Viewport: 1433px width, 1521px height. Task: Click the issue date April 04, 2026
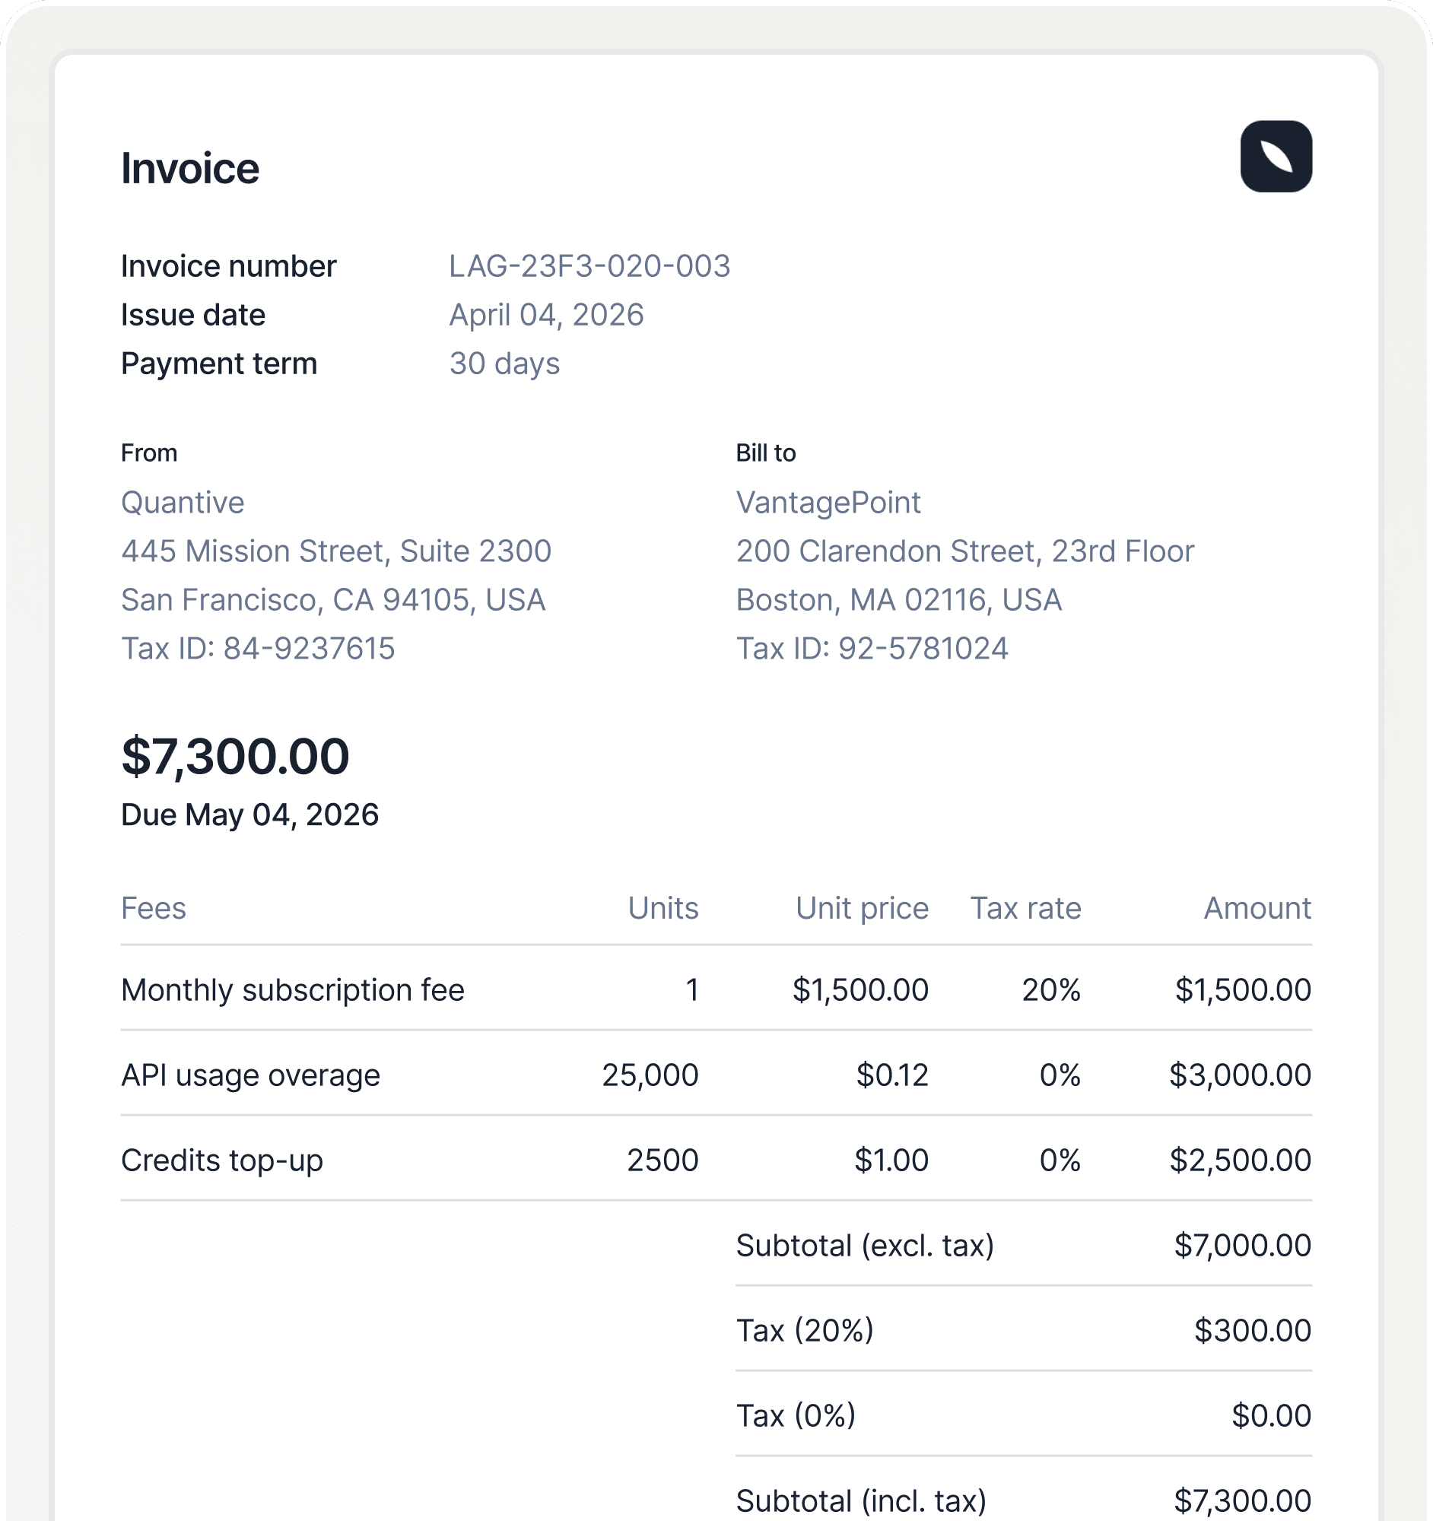[545, 314]
